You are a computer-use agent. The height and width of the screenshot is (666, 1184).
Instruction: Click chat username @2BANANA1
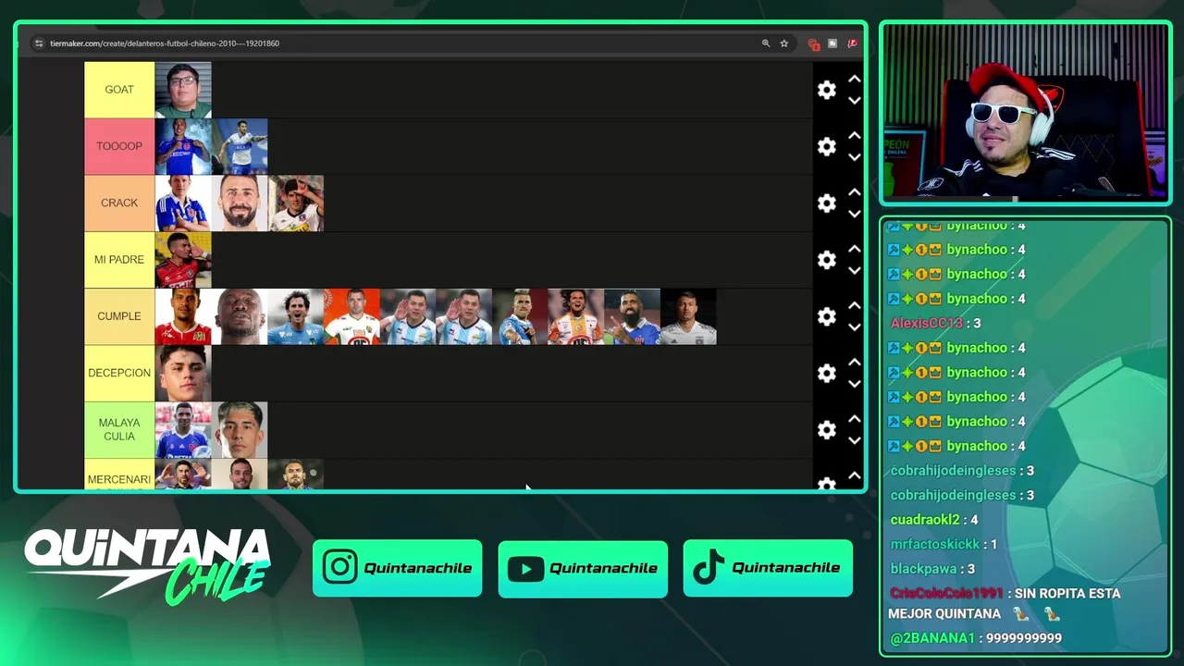pos(932,638)
